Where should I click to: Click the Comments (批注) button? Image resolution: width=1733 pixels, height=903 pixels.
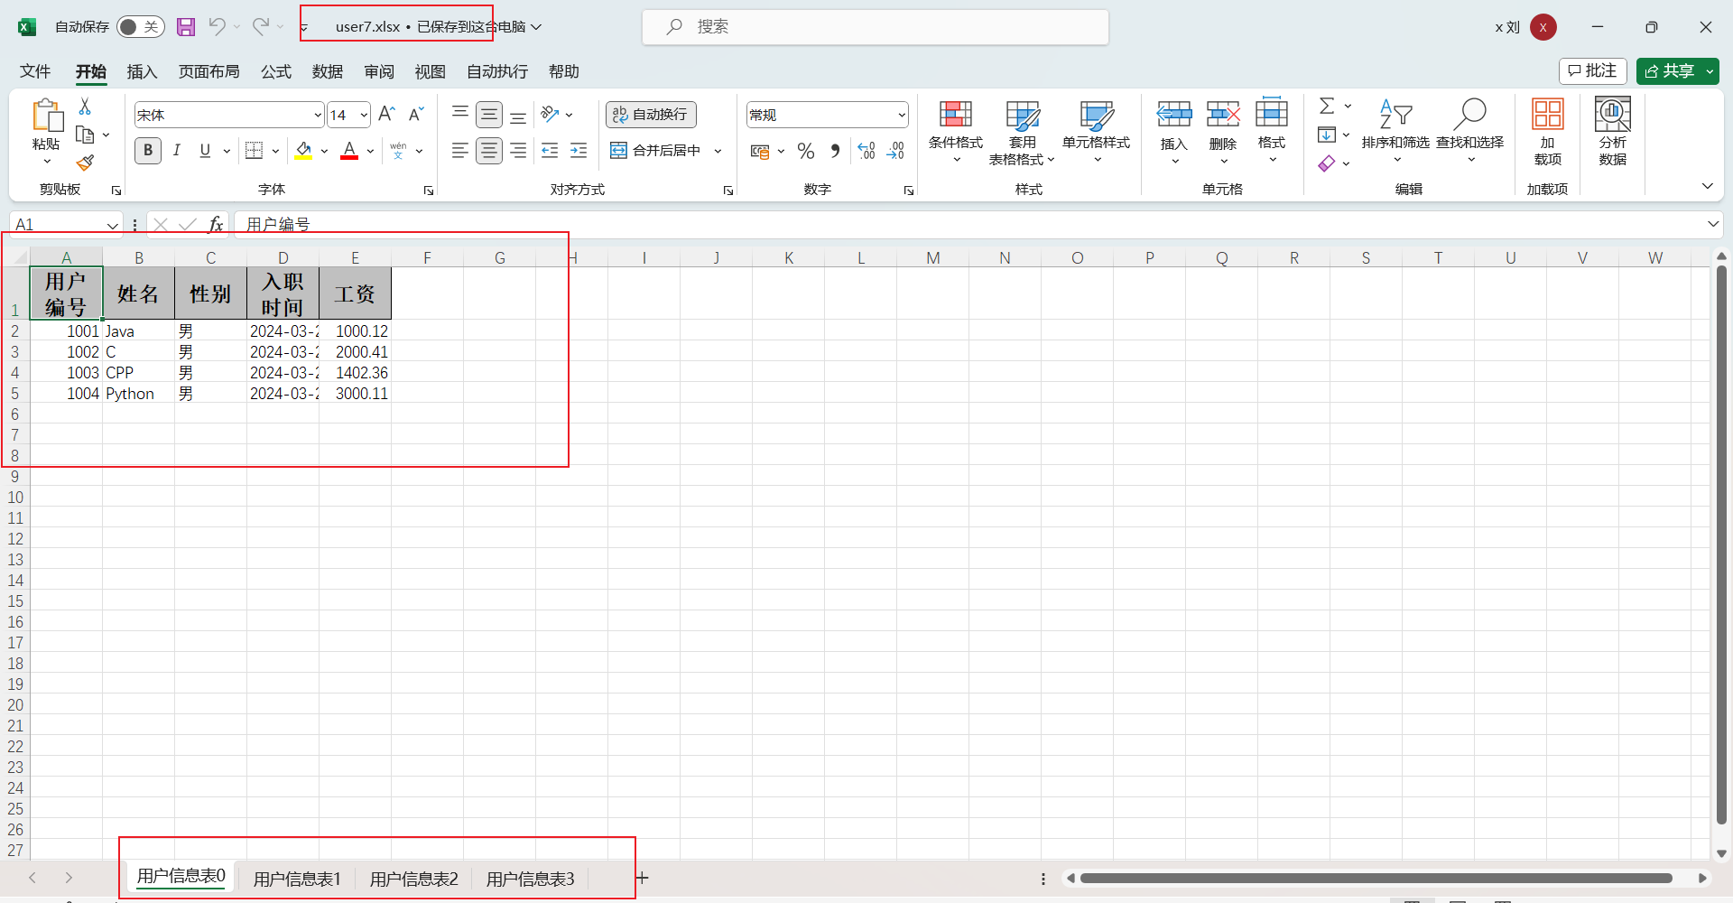click(1593, 70)
